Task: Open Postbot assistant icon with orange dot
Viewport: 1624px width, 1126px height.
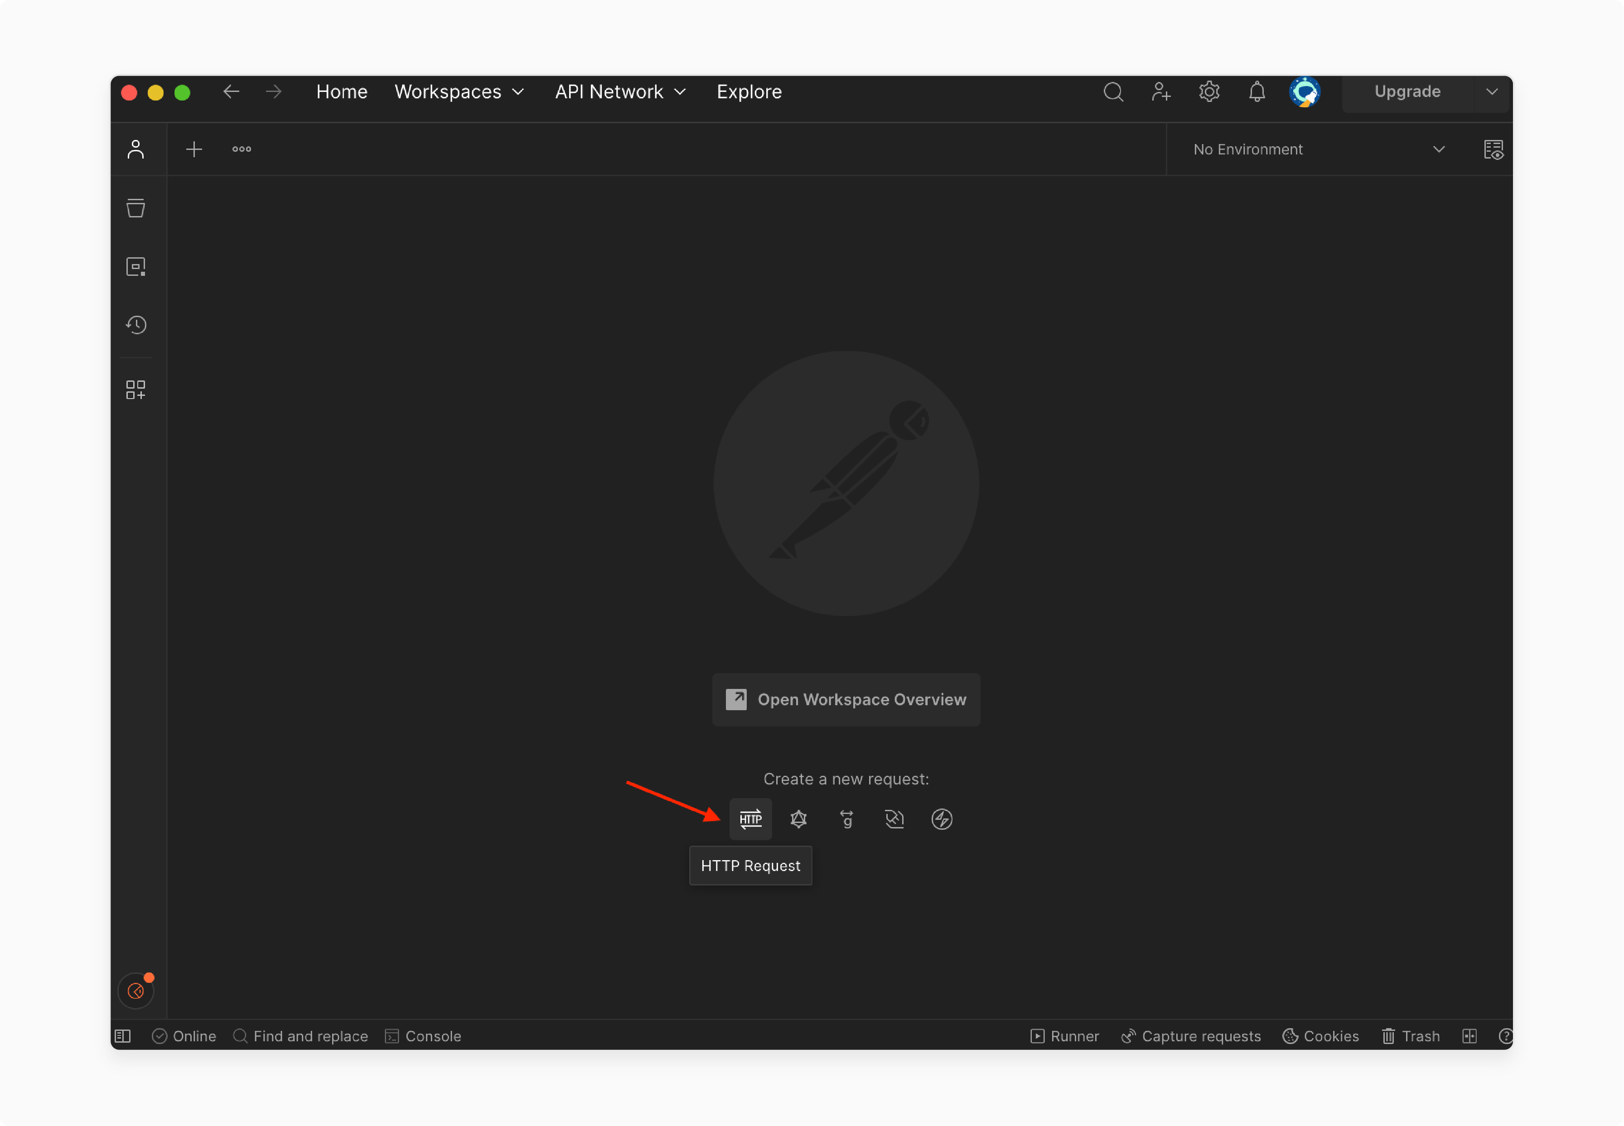Action: 135,991
